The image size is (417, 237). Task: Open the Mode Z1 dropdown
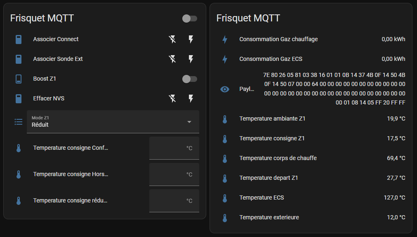coord(107,122)
